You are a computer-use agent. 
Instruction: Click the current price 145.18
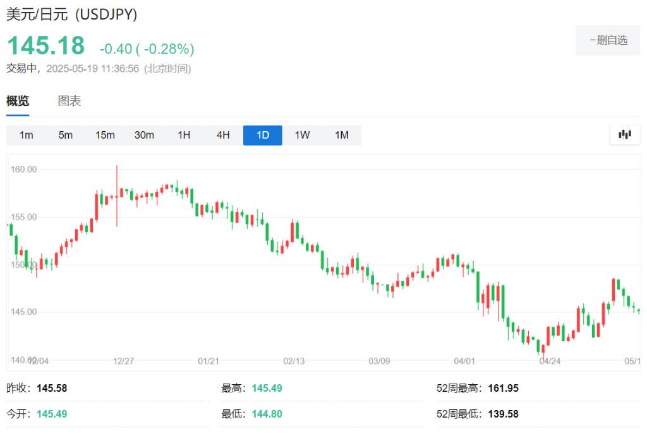pos(45,46)
